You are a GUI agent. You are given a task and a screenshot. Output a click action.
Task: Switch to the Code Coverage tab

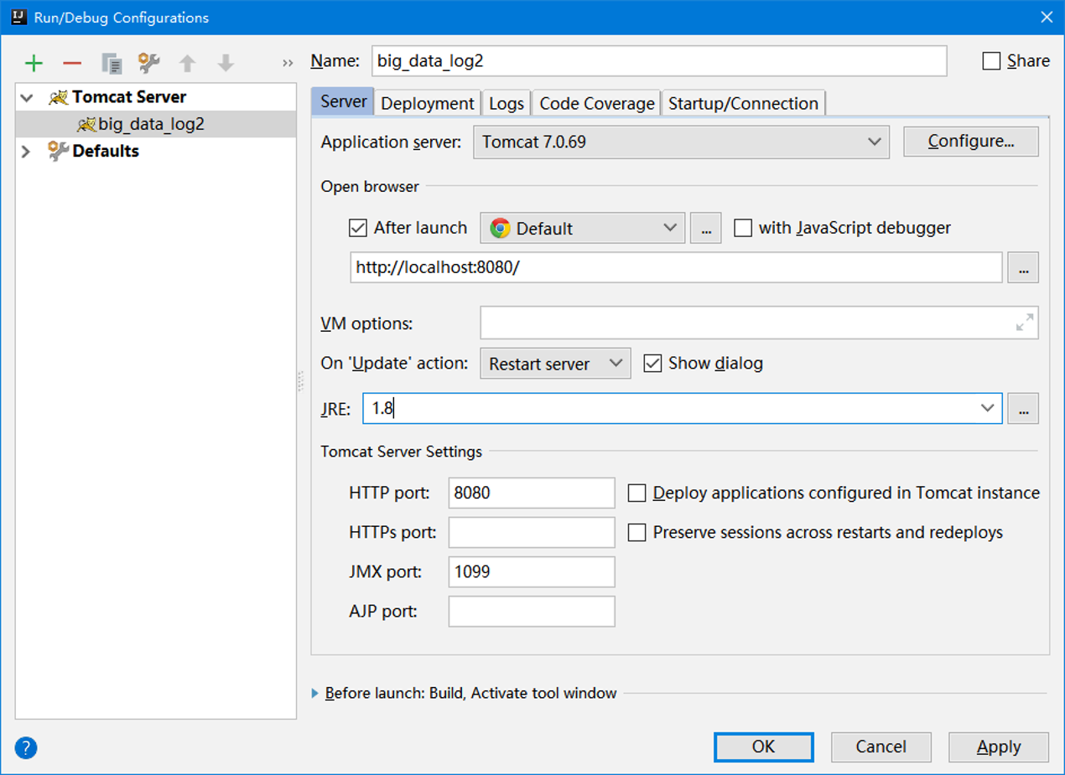pyautogui.click(x=597, y=103)
